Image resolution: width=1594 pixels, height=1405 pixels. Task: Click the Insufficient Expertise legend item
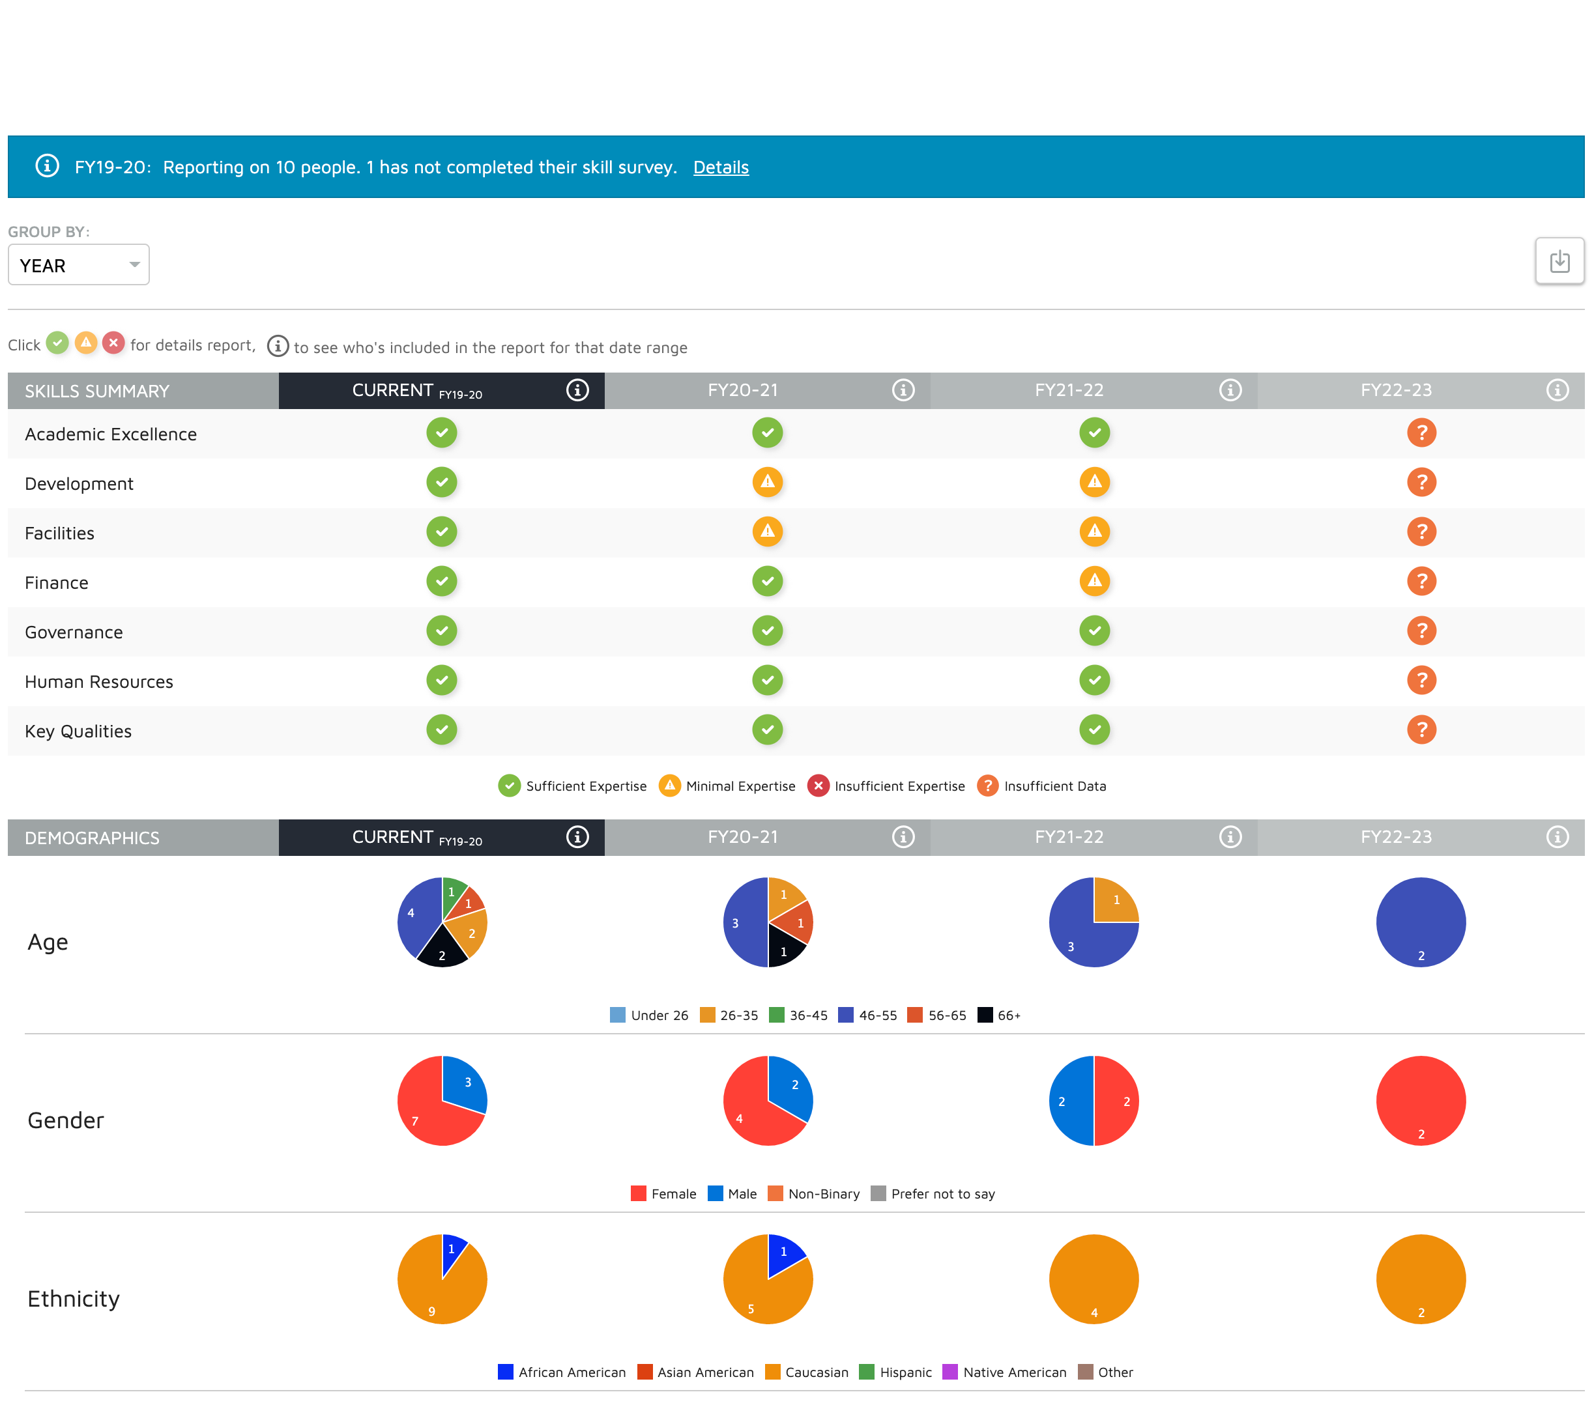pos(886,786)
